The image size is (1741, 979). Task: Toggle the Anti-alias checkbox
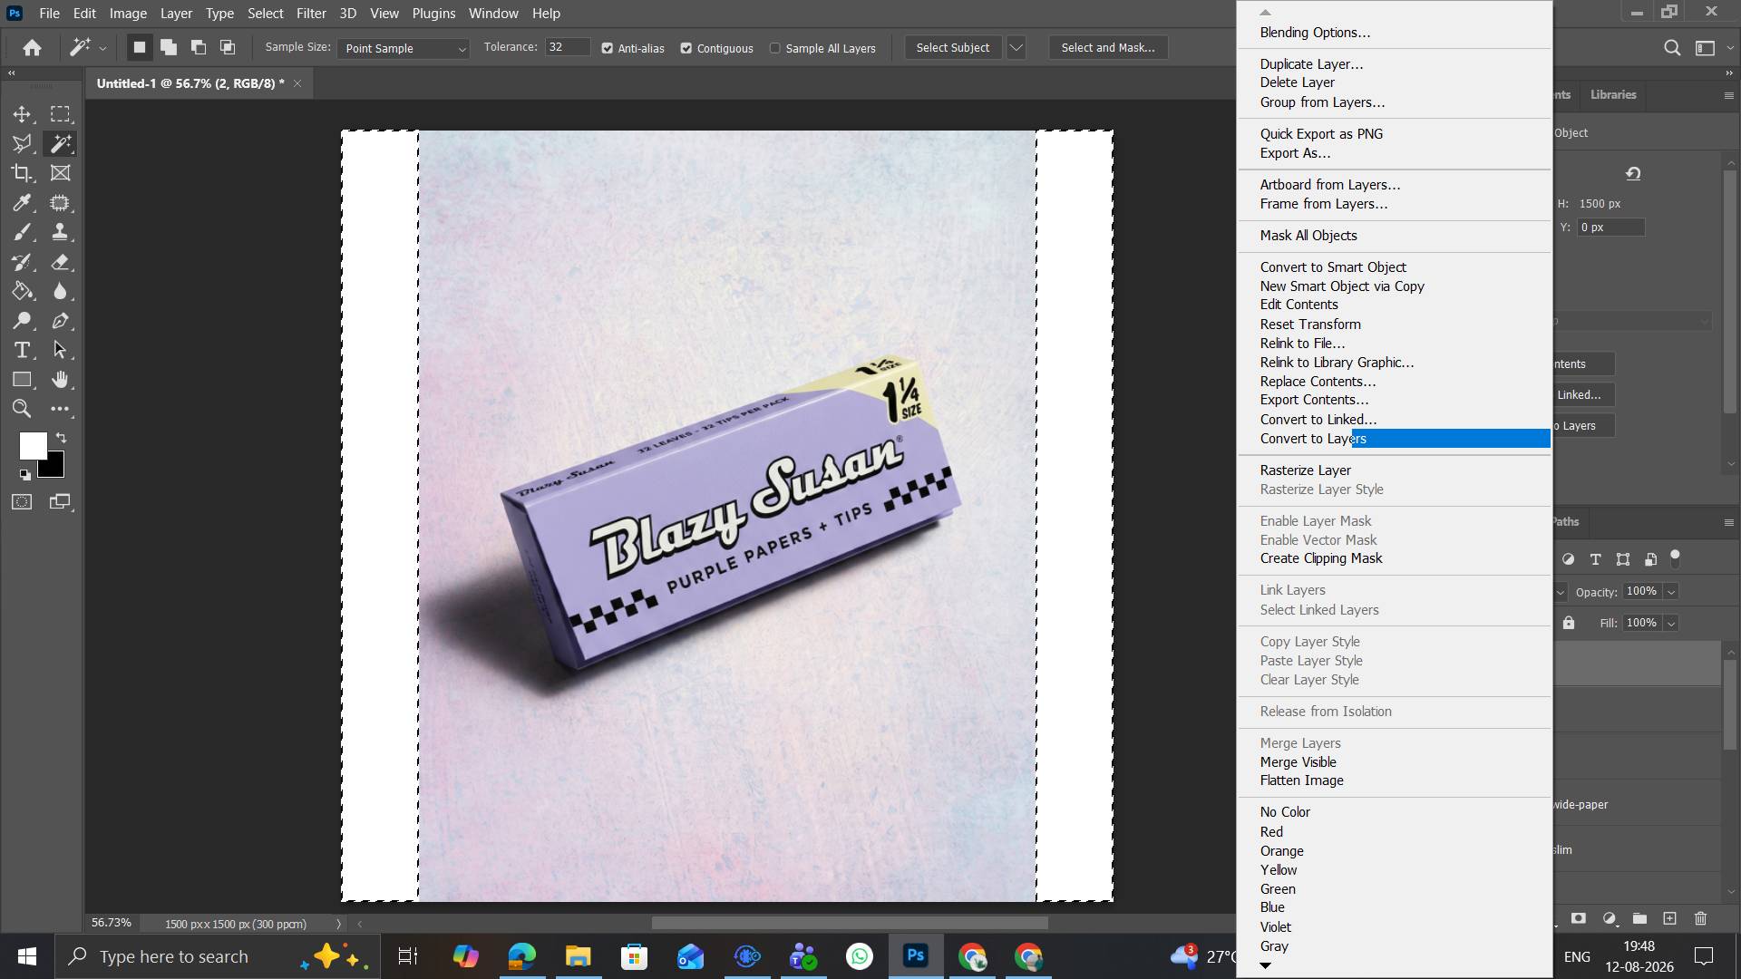tap(608, 48)
